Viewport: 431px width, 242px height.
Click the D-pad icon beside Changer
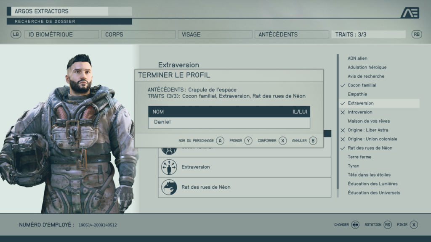[355, 225]
